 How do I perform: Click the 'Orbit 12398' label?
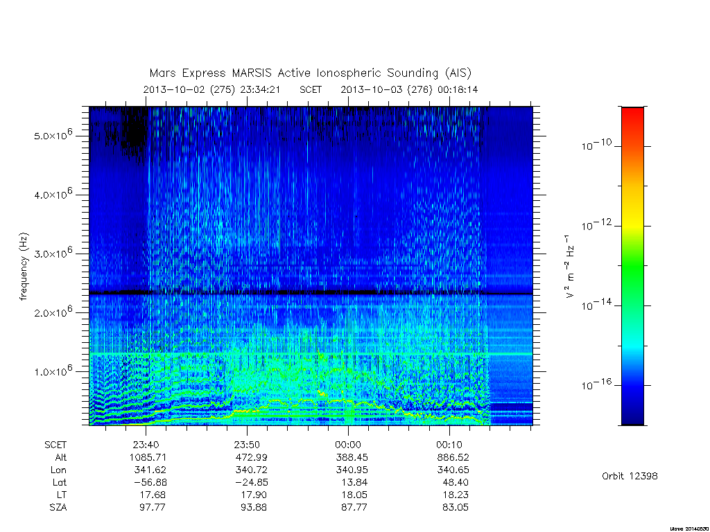[x=630, y=477]
